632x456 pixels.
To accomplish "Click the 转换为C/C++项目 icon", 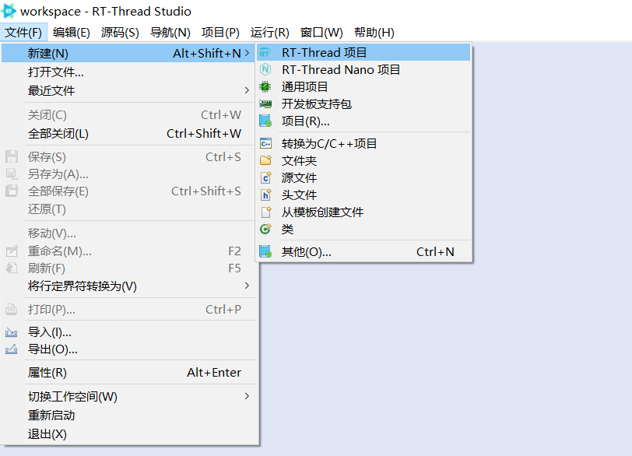I will coord(265,143).
